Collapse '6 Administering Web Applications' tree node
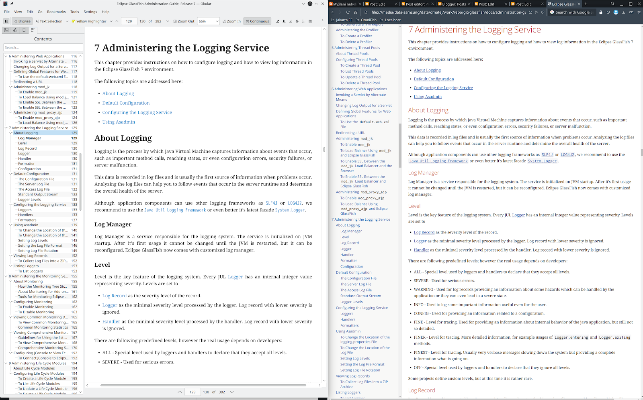The height and width of the screenshot is (400, 643). [6, 57]
